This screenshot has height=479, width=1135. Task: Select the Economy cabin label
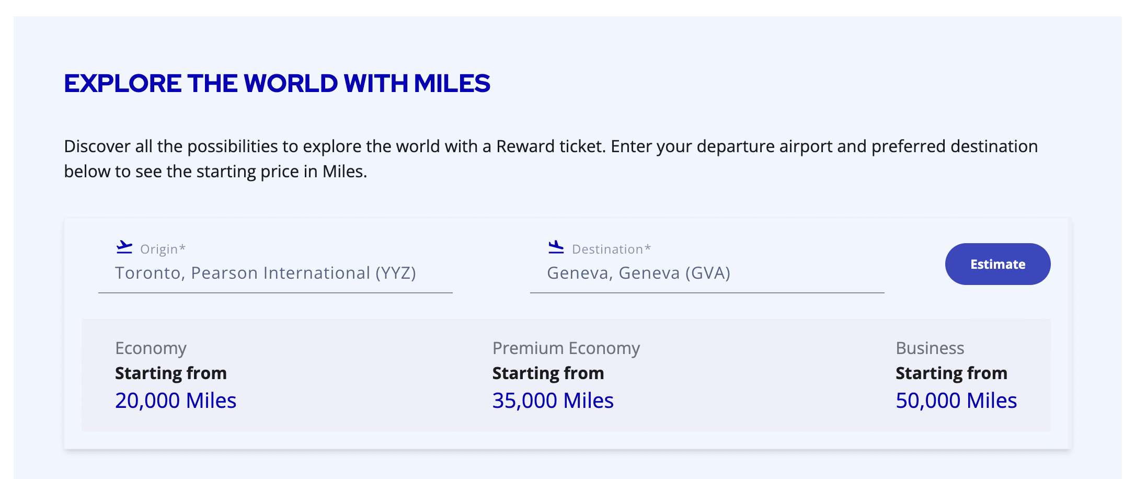[x=151, y=348]
